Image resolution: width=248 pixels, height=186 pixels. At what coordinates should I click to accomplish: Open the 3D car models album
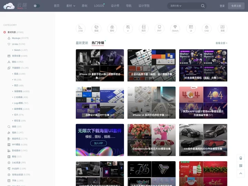click(x=203, y=140)
